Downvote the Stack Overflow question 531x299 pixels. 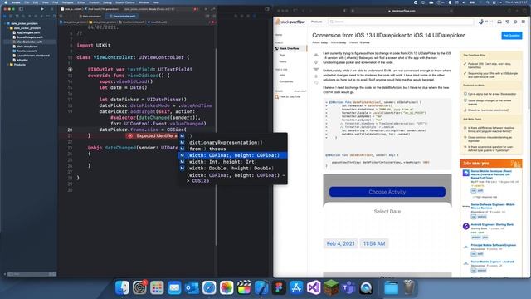click(x=316, y=69)
